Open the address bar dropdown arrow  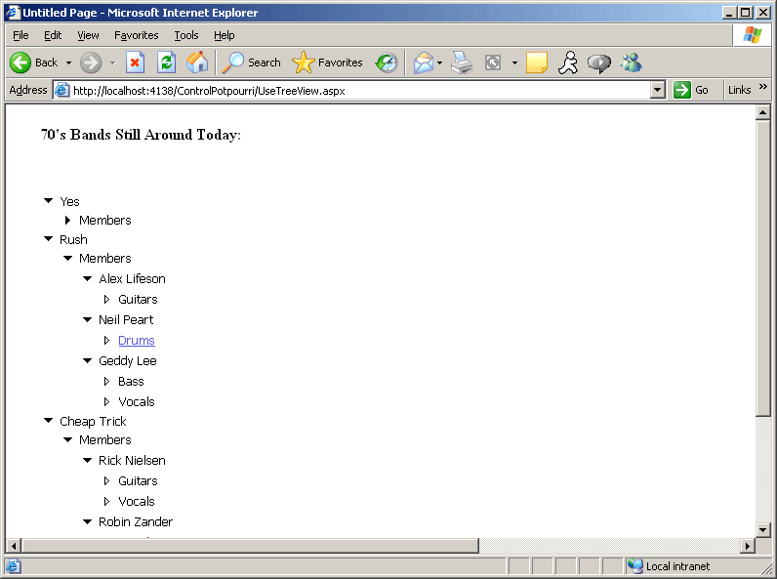(657, 90)
